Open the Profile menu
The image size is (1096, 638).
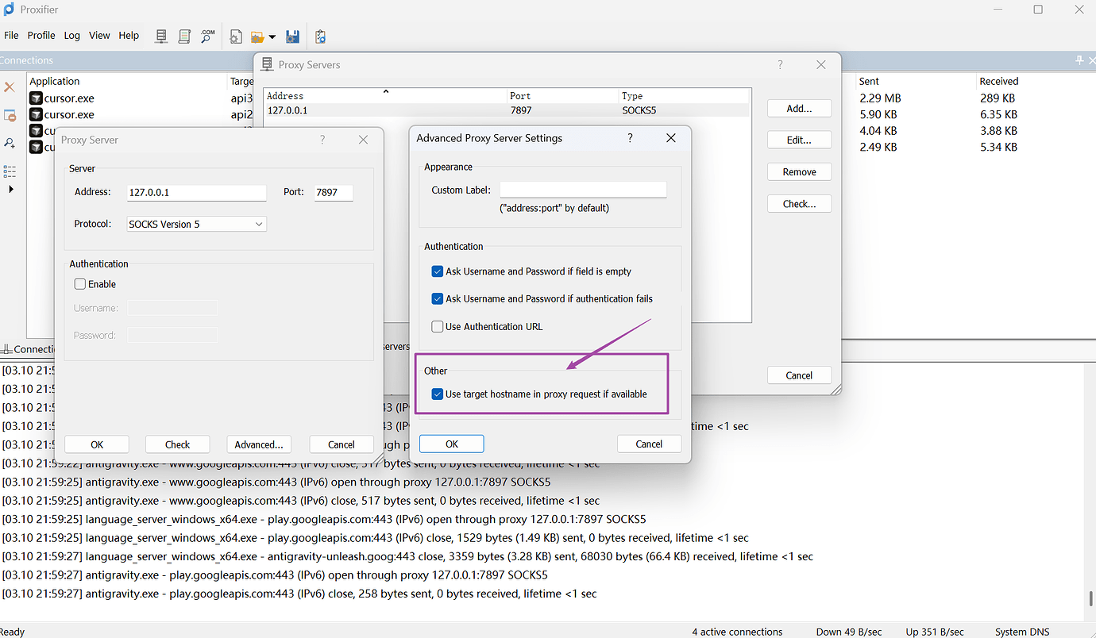(41, 36)
